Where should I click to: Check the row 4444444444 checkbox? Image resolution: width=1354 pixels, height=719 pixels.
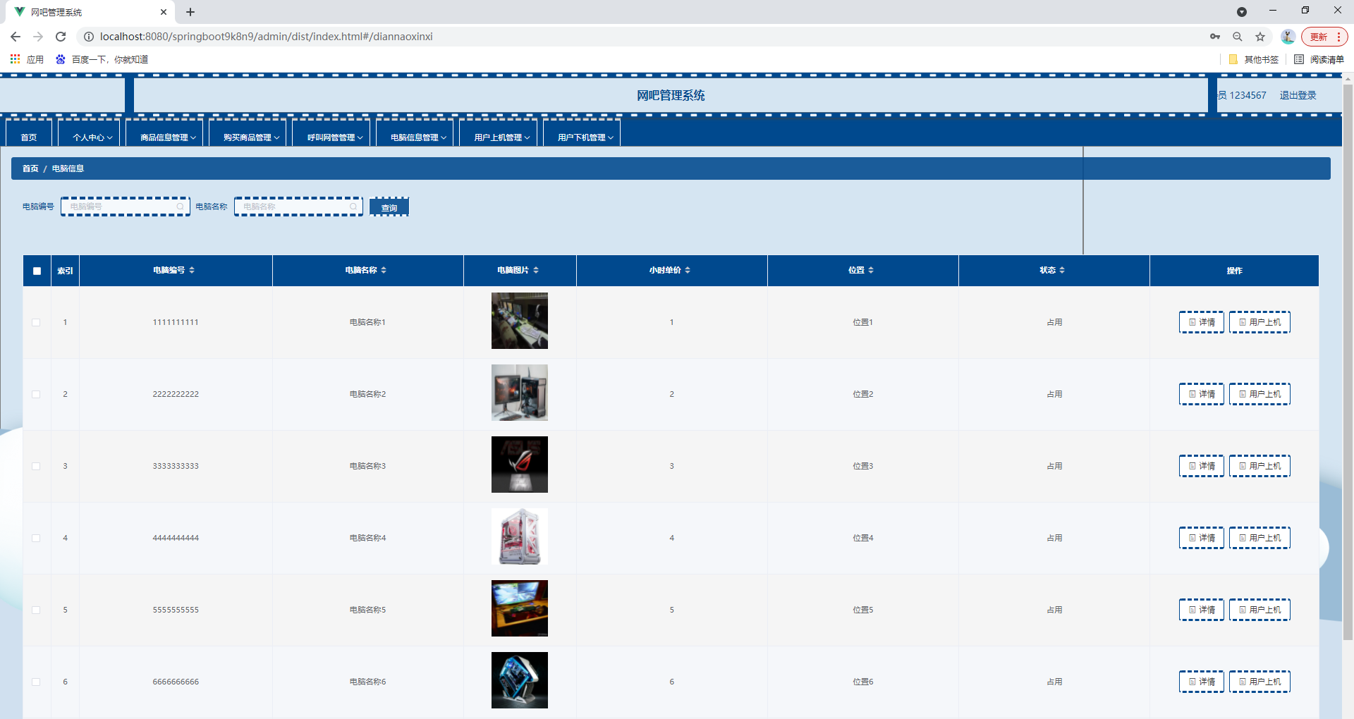36,538
